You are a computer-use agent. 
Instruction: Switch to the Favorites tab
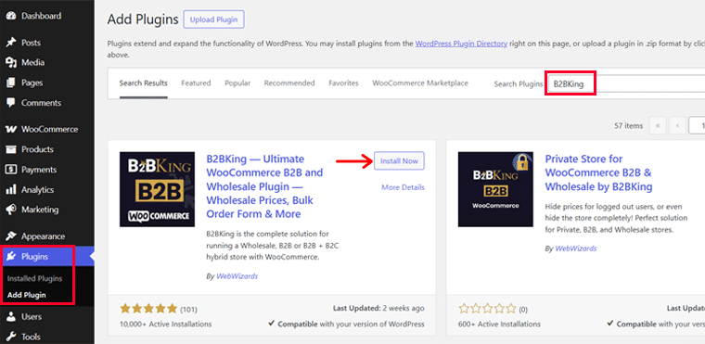tap(343, 83)
